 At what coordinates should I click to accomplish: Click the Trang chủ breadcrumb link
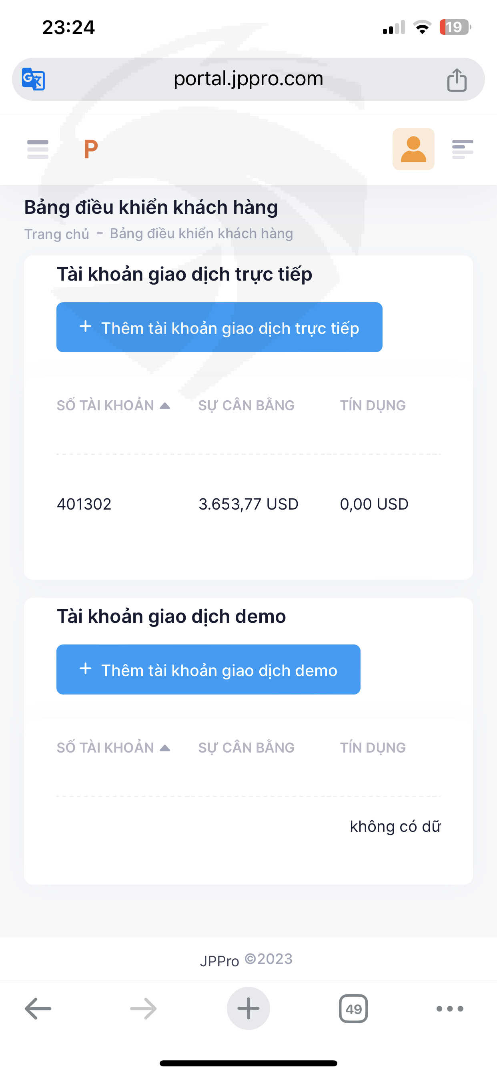57,234
